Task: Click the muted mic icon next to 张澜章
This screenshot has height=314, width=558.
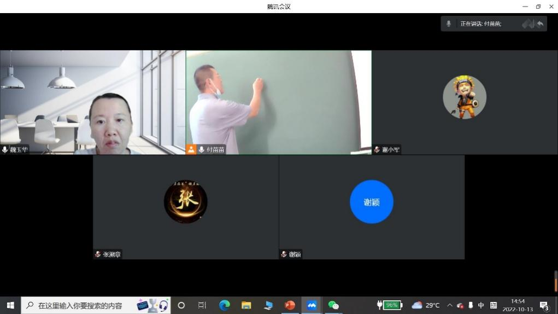Action: tap(98, 254)
